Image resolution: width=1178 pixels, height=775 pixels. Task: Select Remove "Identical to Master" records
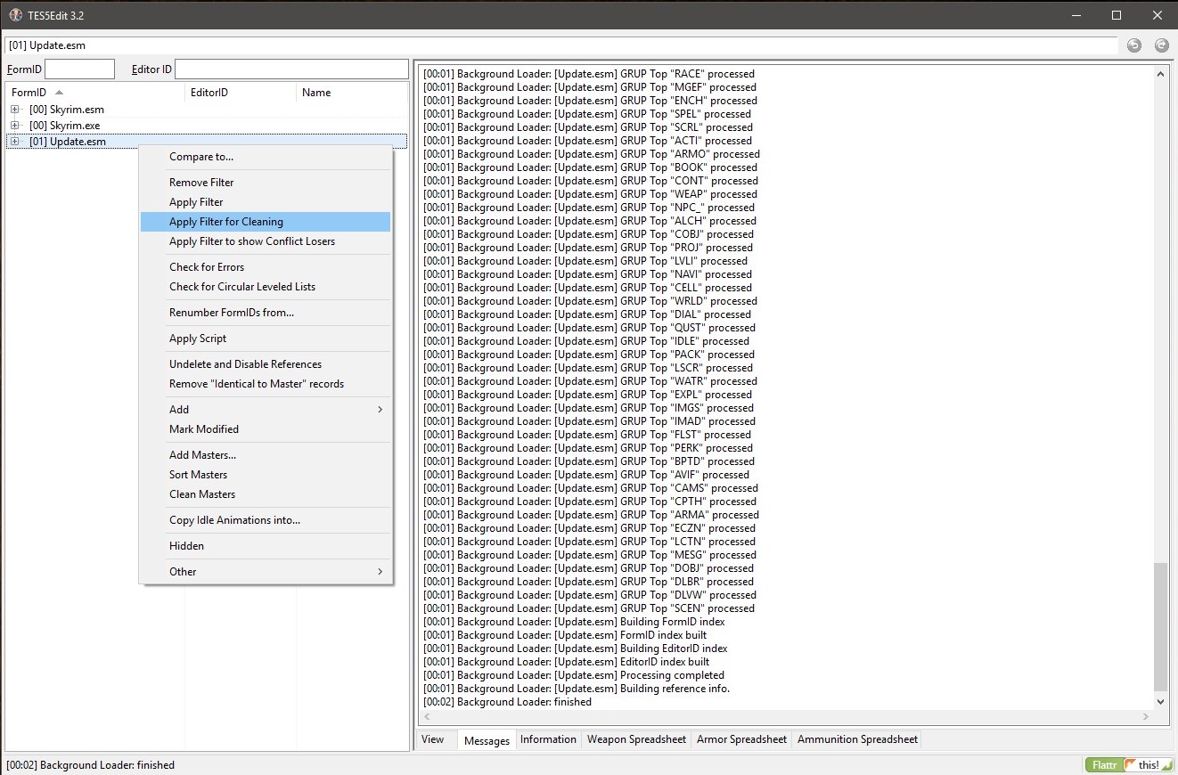[266, 384]
